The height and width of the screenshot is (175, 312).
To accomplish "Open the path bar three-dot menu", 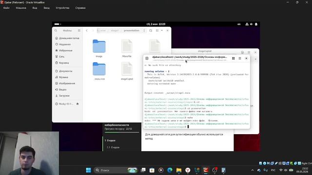I will coord(144,31).
